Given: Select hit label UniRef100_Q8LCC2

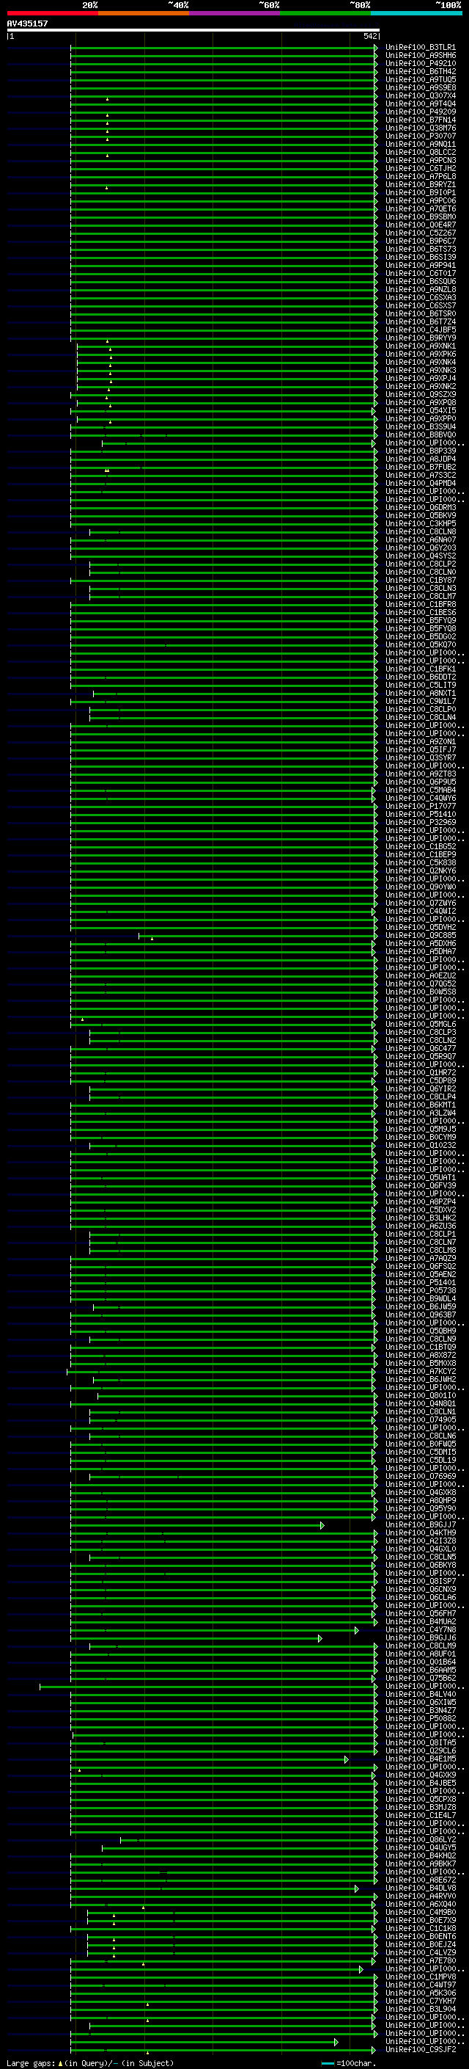Looking at the screenshot, I should pyautogui.click(x=421, y=153).
